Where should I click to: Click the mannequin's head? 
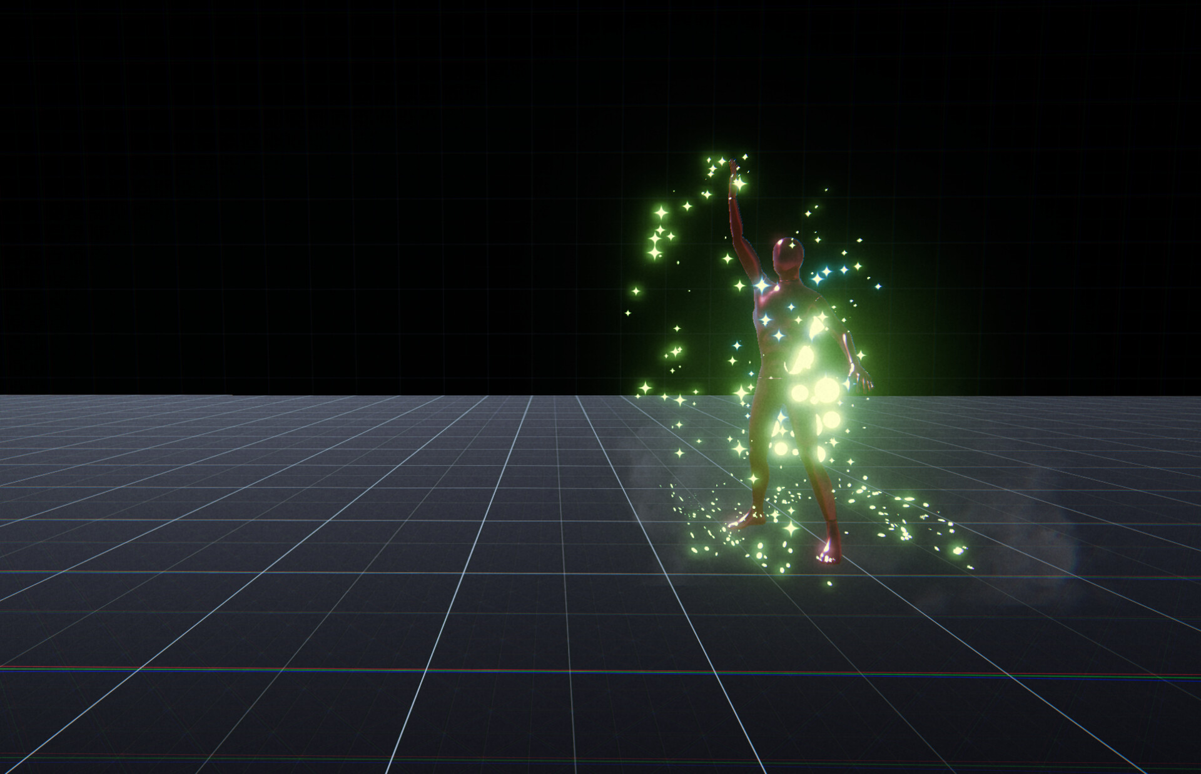(788, 256)
